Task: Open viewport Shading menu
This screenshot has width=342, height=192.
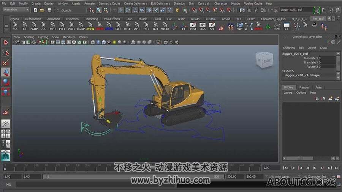Action: click(29, 37)
